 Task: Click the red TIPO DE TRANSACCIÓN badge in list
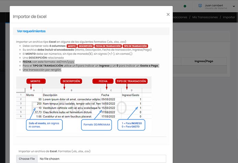tap(135, 46)
